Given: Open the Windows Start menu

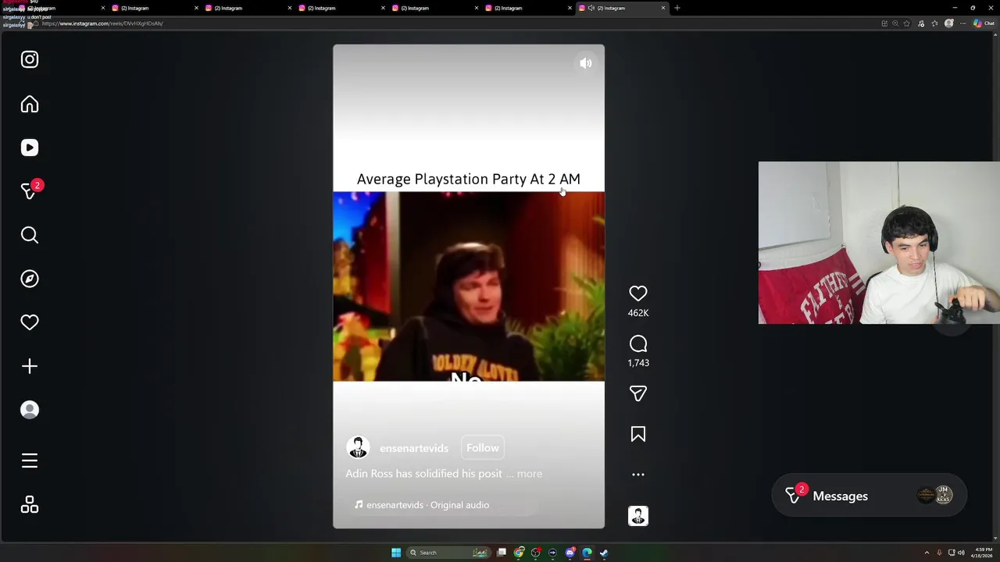Looking at the screenshot, I should tap(396, 553).
